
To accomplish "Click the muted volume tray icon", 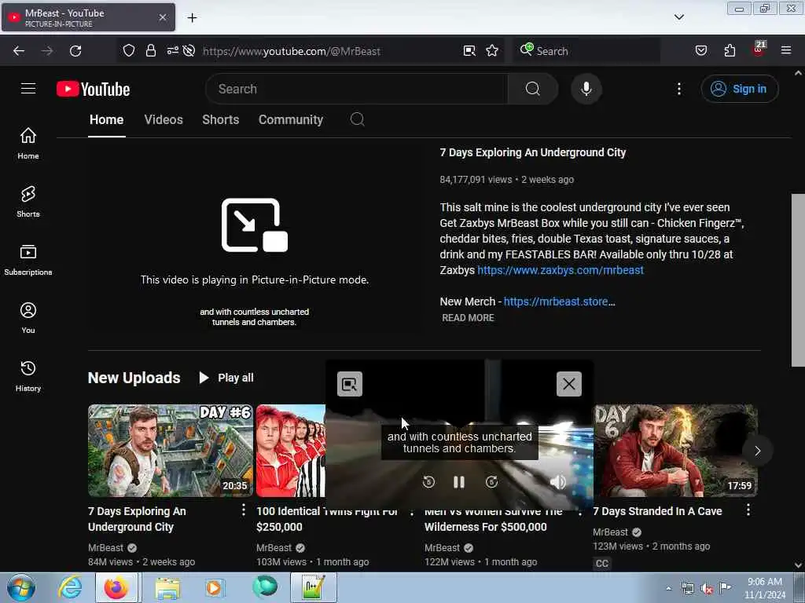I will point(707,589).
